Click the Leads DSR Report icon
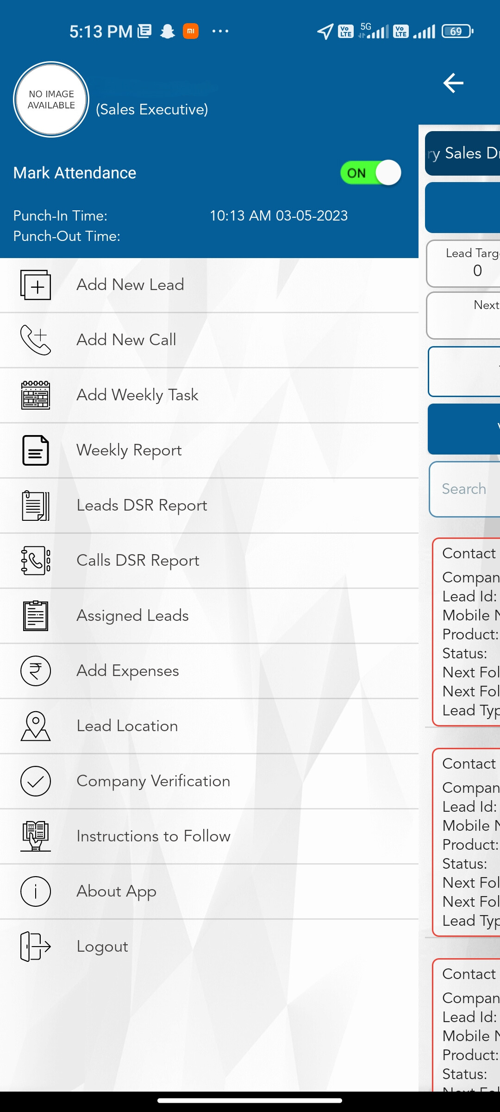The width and height of the screenshot is (500, 1112). coord(36,505)
